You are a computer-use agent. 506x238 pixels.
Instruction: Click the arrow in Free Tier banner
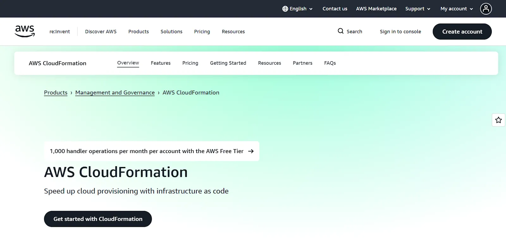[x=251, y=151]
